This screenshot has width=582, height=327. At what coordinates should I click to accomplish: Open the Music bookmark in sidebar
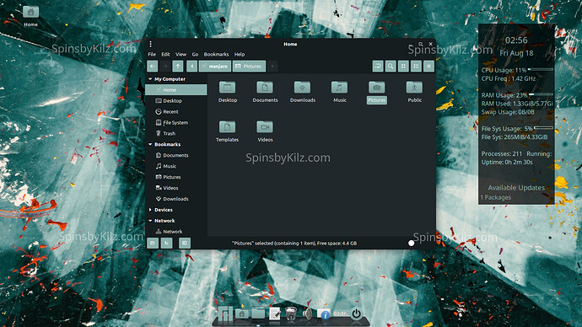pyautogui.click(x=176, y=166)
